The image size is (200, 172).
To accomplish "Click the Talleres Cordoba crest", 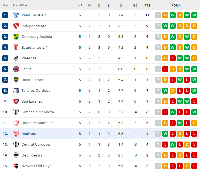I will 16,91.
